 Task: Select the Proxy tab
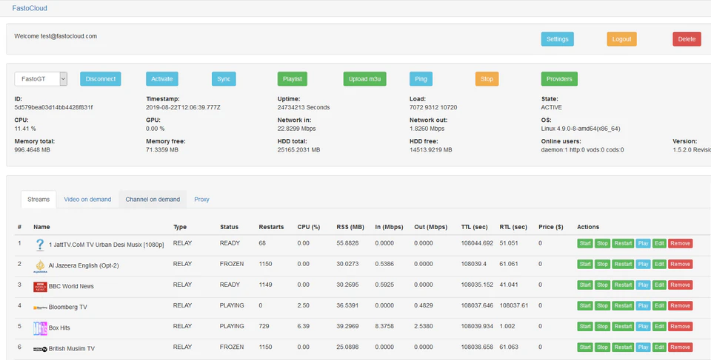tap(201, 200)
